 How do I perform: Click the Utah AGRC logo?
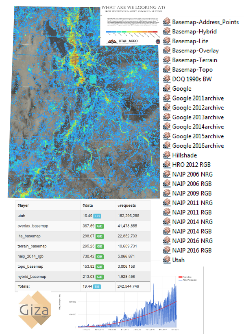[122, 41]
